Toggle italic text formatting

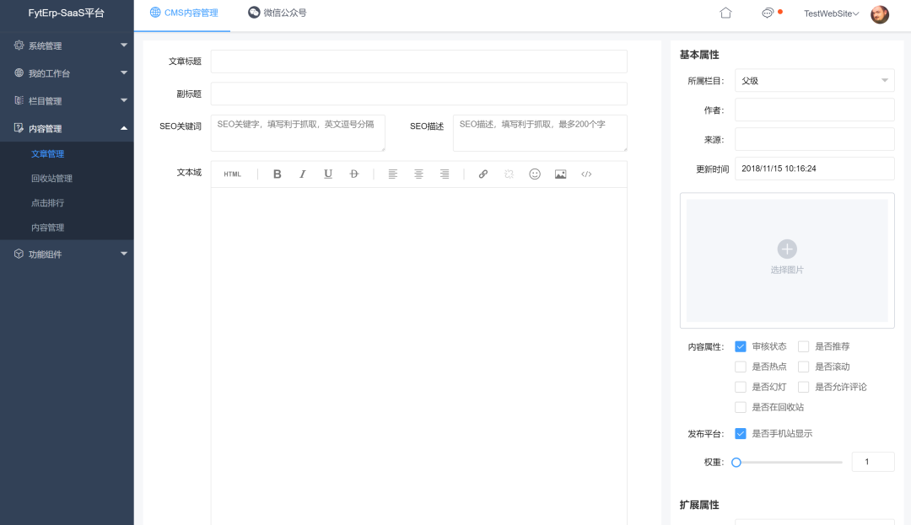tap(302, 174)
